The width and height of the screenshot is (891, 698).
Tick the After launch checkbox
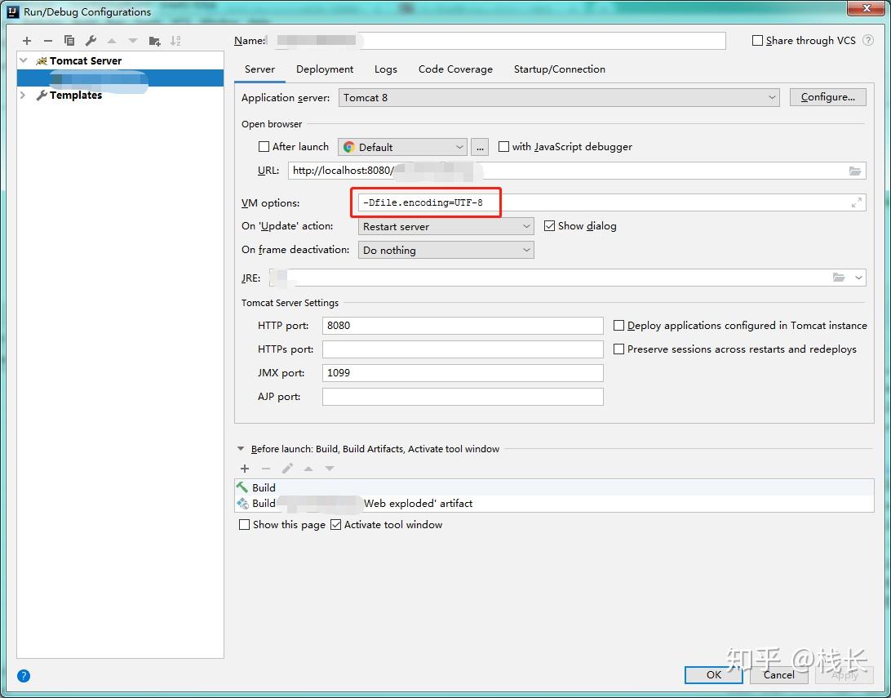click(x=264, y=147)
